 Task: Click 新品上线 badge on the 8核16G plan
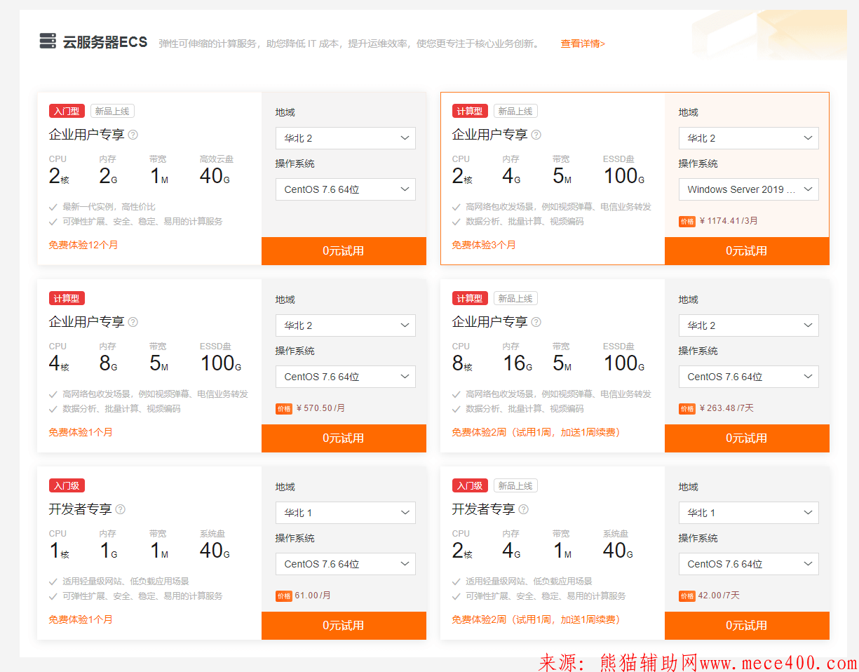point(515,298)
